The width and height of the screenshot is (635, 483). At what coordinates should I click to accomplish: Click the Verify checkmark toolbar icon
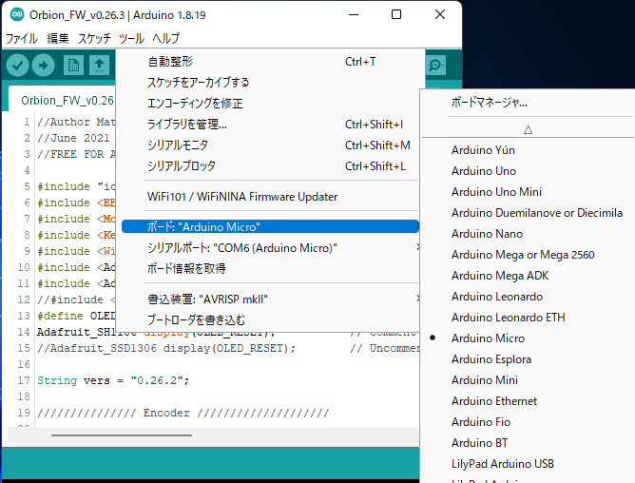click(x=17, y=66)
